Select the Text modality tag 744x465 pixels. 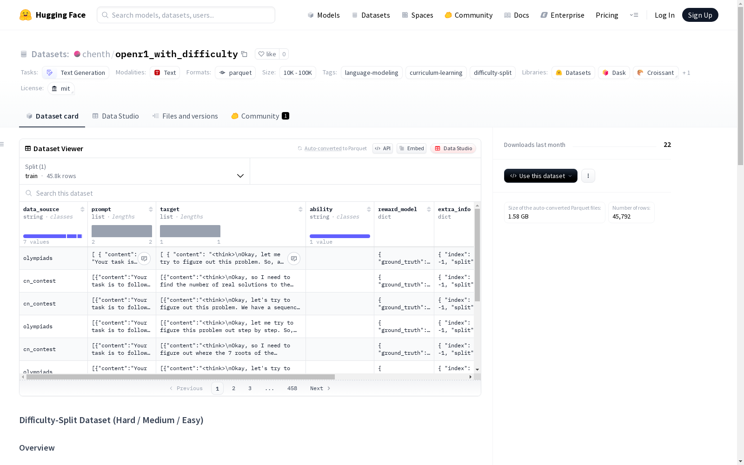tap(165, 73)
